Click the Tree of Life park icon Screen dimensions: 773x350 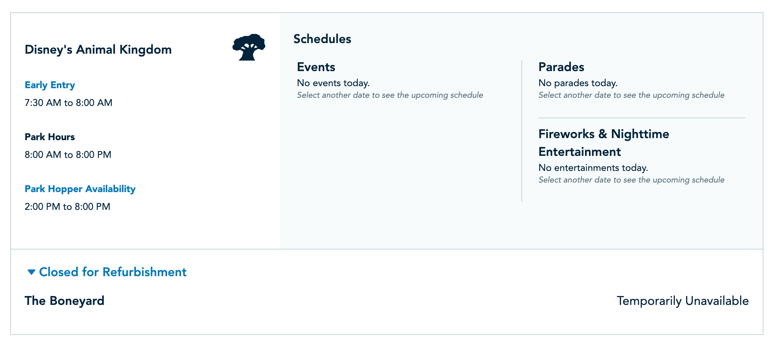[249, 47]
